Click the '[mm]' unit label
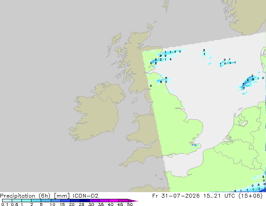 [x=62, y=196]
